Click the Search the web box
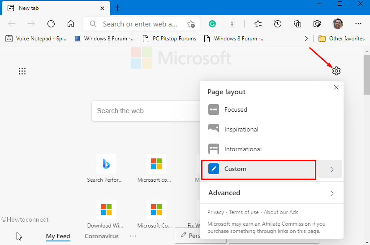The height and width of the screenshot is (245, 370). (x=146, y=111)
